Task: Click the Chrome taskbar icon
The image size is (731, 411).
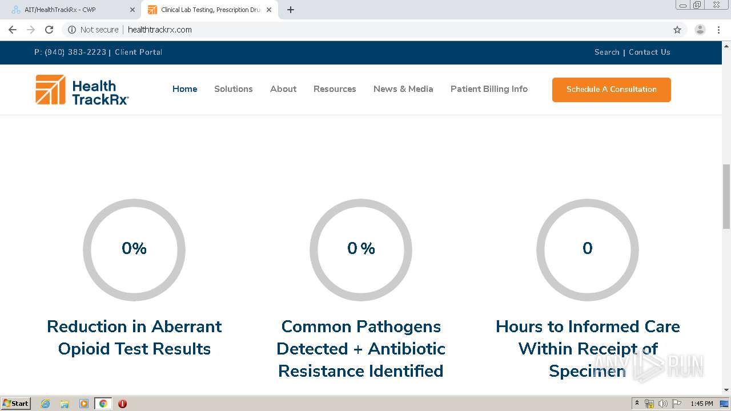Action: click(103, 404)
